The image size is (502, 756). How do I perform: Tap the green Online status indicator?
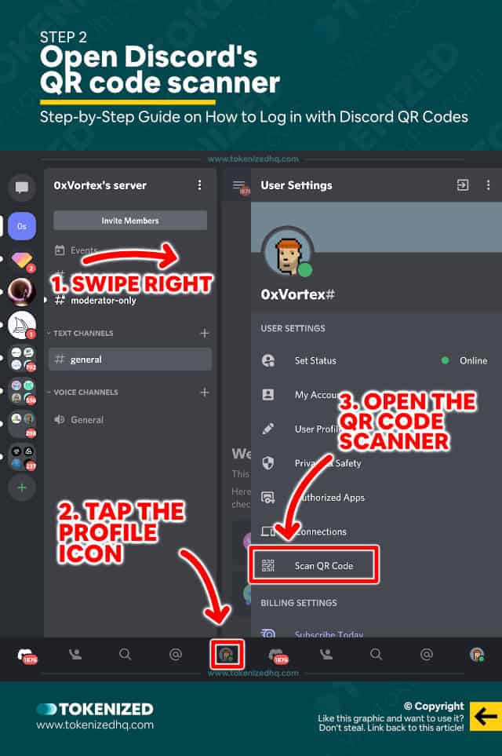coord(446,360)
